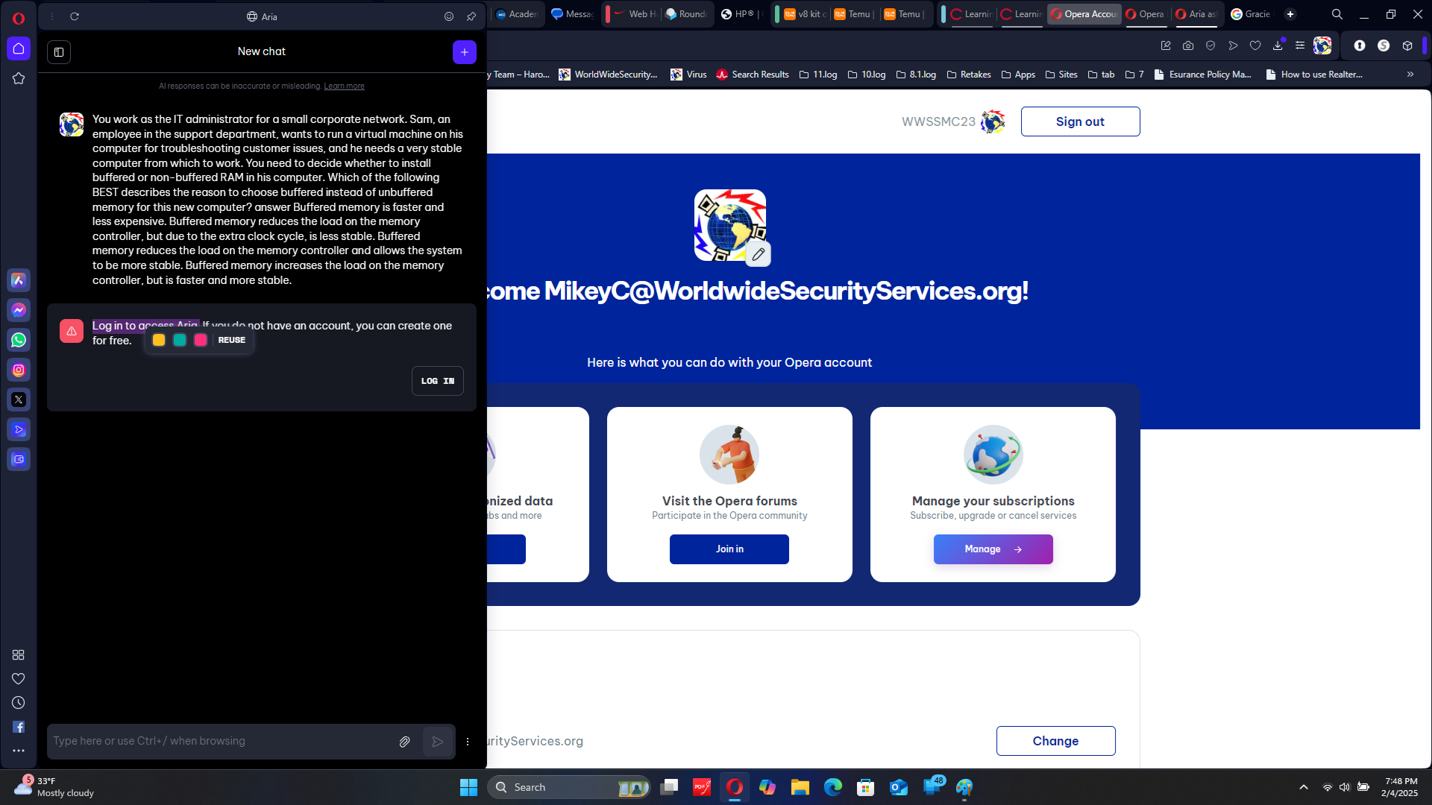Edit profile picture pencil icon
This screenshot has height=805, width=1432.
click(759, 254)
